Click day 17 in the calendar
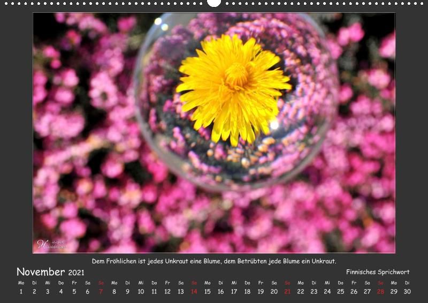This screenshot has height=303, width=428. coord(234,292)
